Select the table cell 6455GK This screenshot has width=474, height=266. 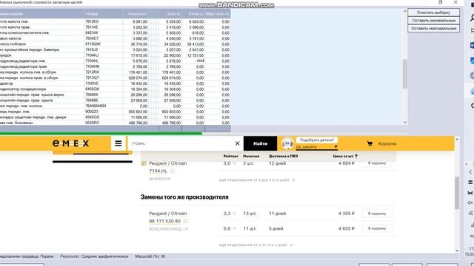(104, 89)
